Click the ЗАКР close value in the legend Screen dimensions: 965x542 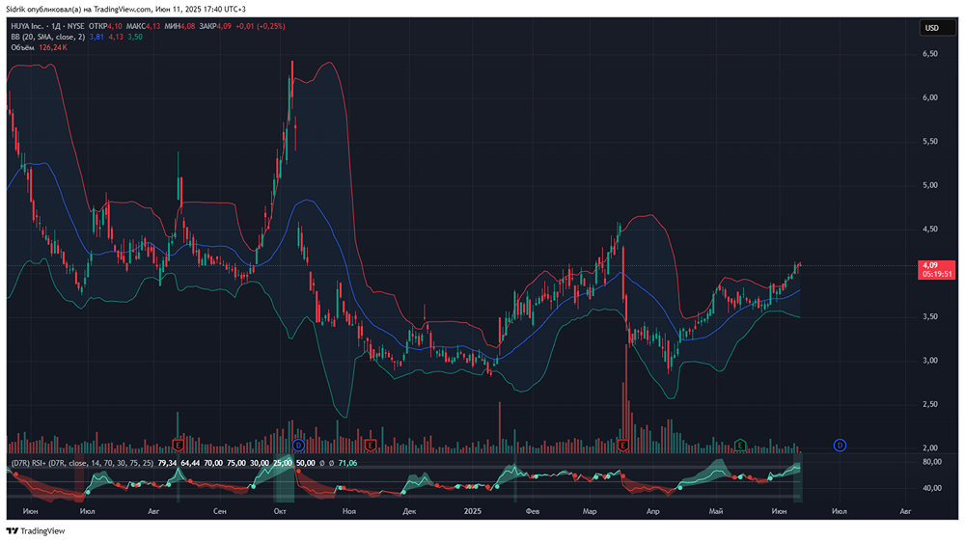pos(224,26)
